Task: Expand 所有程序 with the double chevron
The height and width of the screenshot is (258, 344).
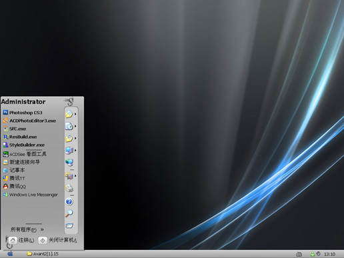Action: pyautogui.click(x=42, y=229)
